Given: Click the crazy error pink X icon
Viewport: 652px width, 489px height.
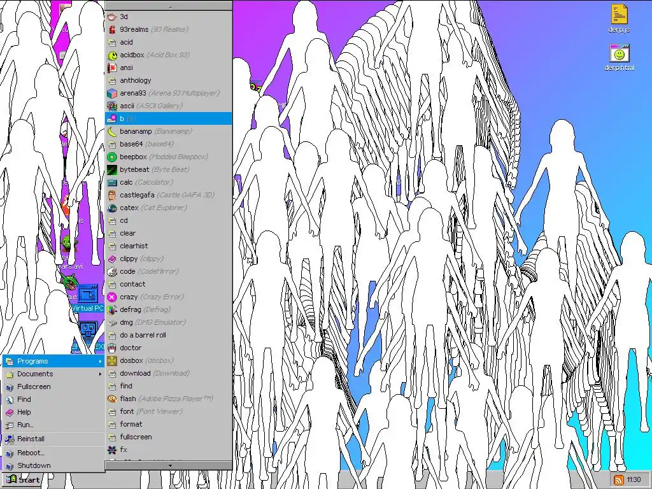Looking at the screenshot, I should [x=112, y=297].
